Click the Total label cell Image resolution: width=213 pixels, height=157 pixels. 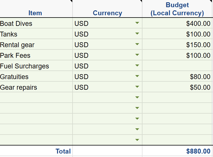coord(36,151)
